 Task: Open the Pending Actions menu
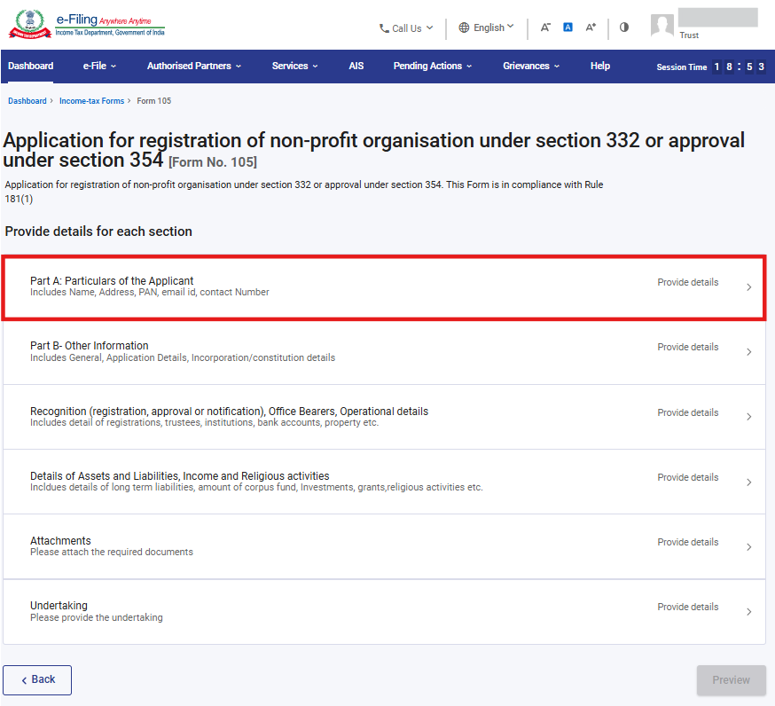click(433, 66)
